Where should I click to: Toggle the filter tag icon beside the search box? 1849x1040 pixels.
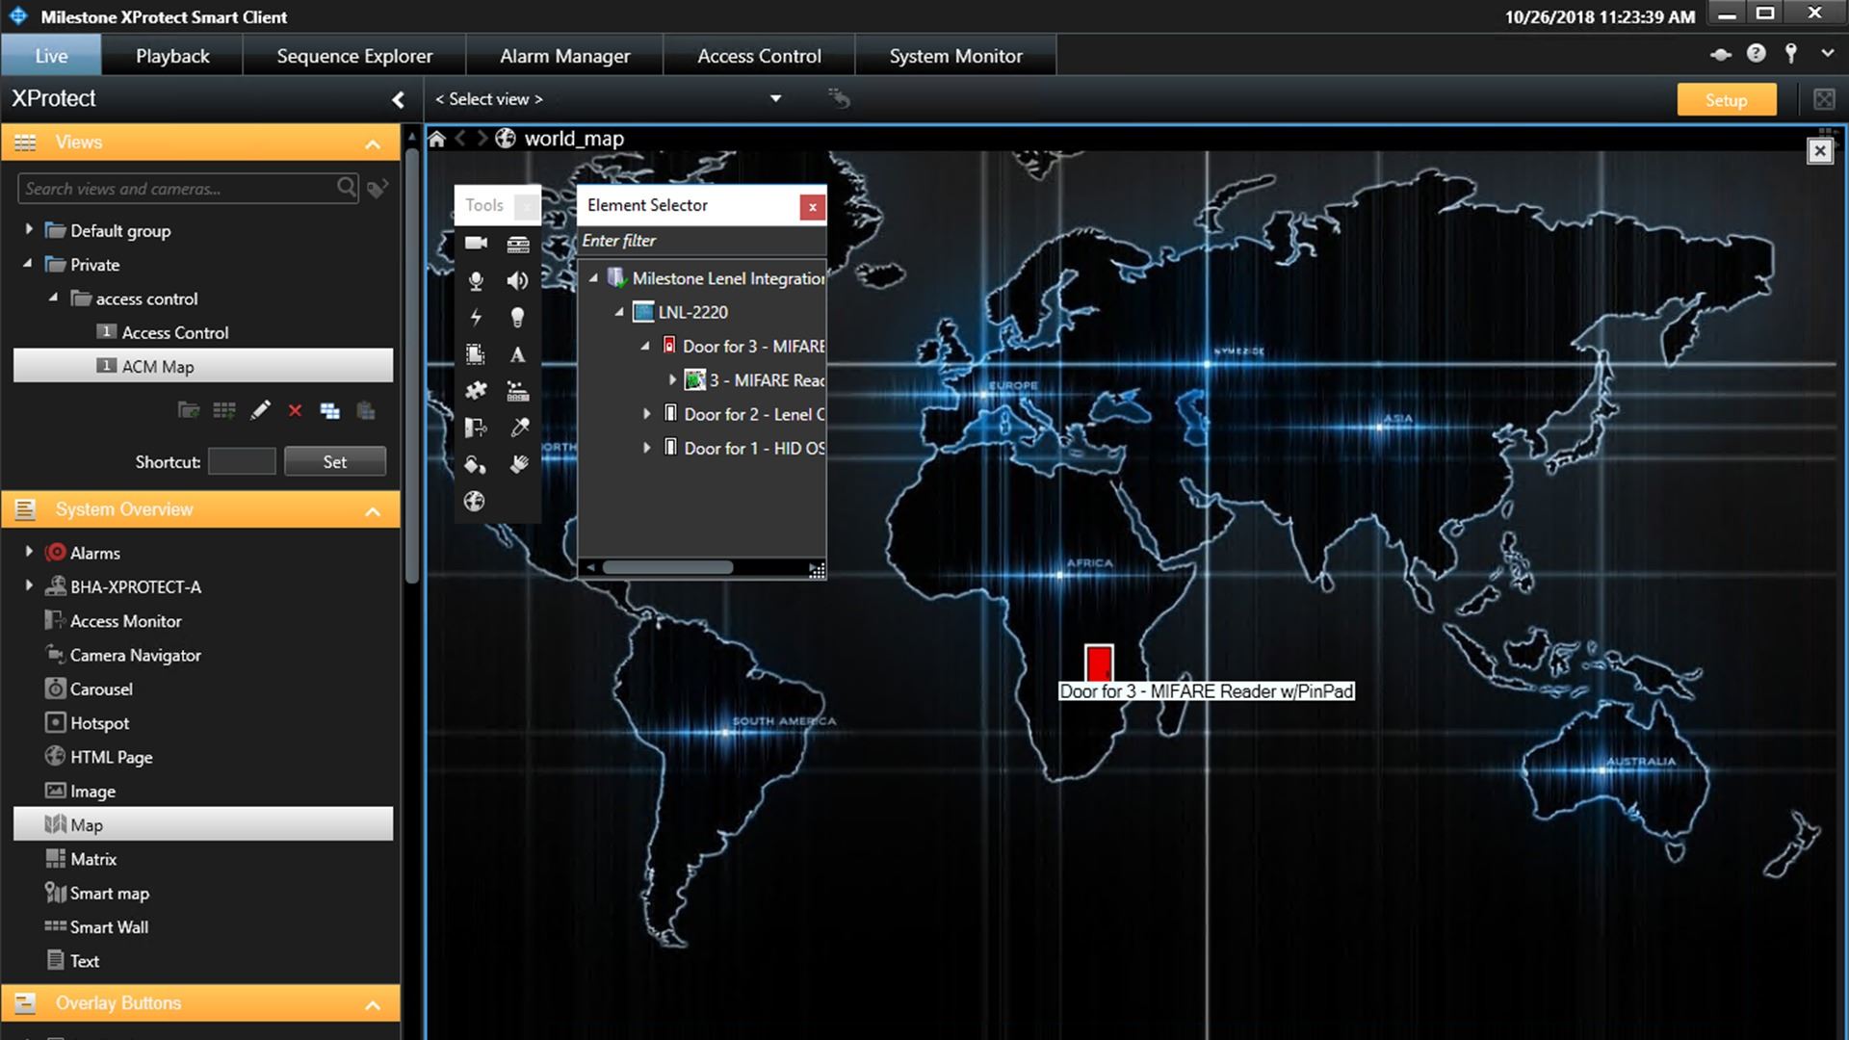[378, 188]
